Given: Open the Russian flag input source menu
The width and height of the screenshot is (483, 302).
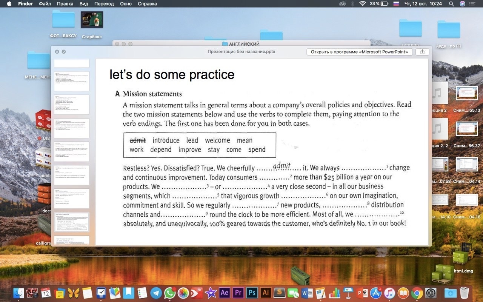Looking at the screenshot, I should point(396,4).
